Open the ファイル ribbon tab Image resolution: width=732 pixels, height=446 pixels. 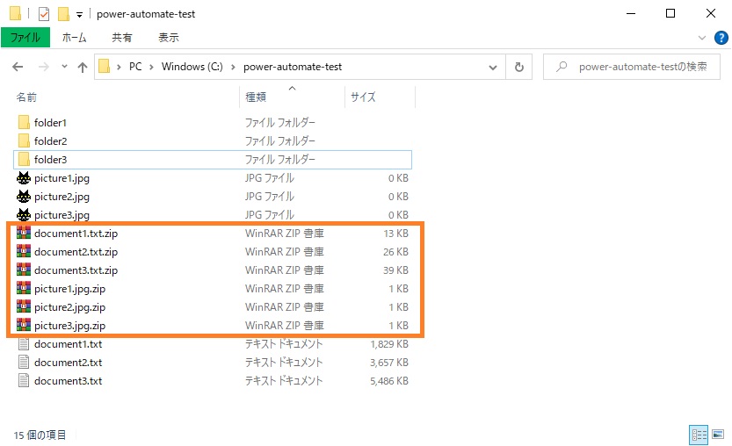pos(25,38)
